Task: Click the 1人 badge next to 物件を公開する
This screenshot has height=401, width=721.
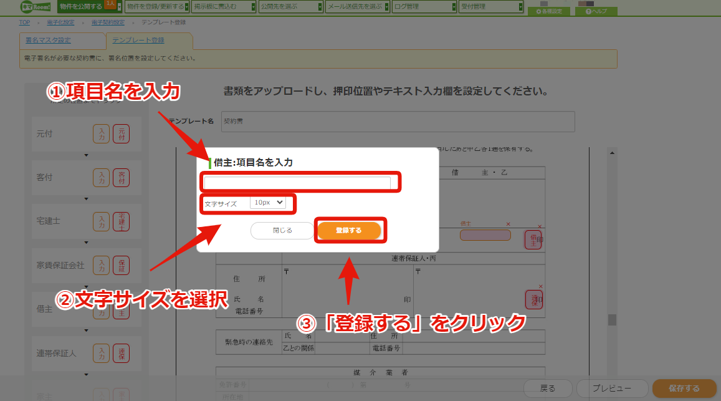Action: pyautogui.click(x=110, y=4)
